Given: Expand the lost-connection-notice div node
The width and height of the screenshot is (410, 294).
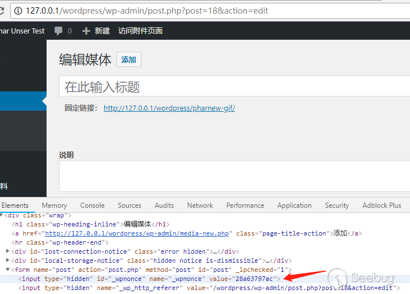Looking at the screenshot, I should click(x=7, y=251).
